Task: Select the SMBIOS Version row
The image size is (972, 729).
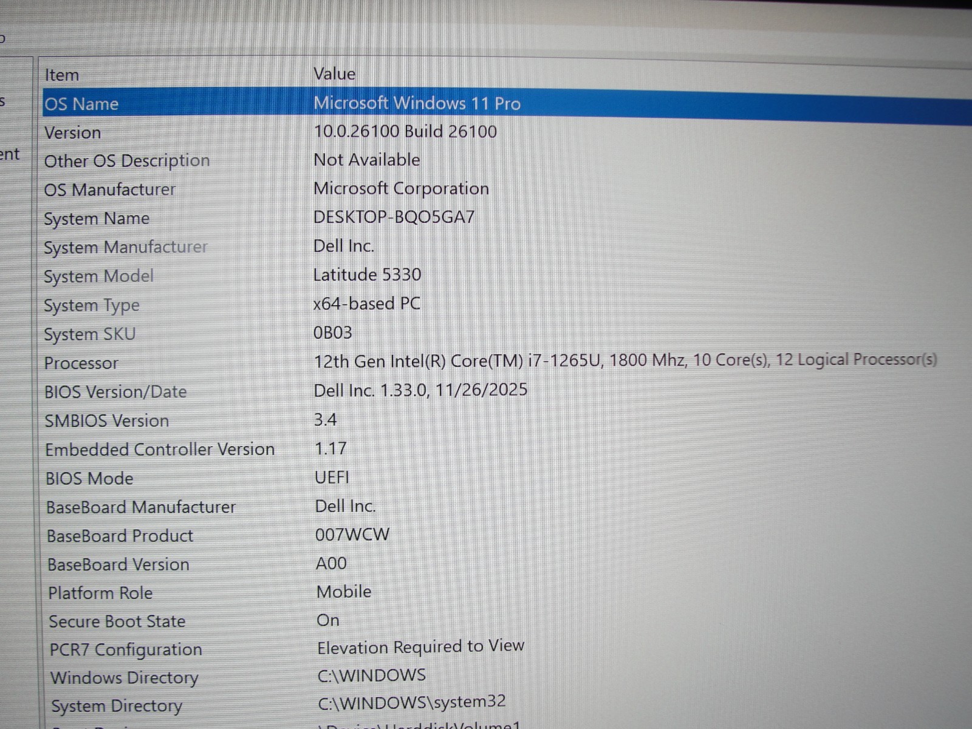Action: point(107,421)
